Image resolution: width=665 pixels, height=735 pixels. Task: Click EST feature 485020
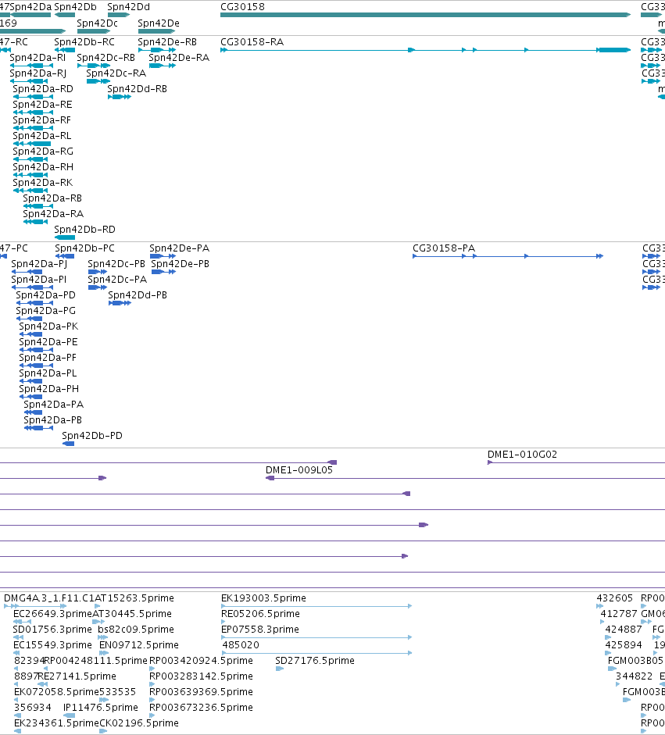point(241,645)
